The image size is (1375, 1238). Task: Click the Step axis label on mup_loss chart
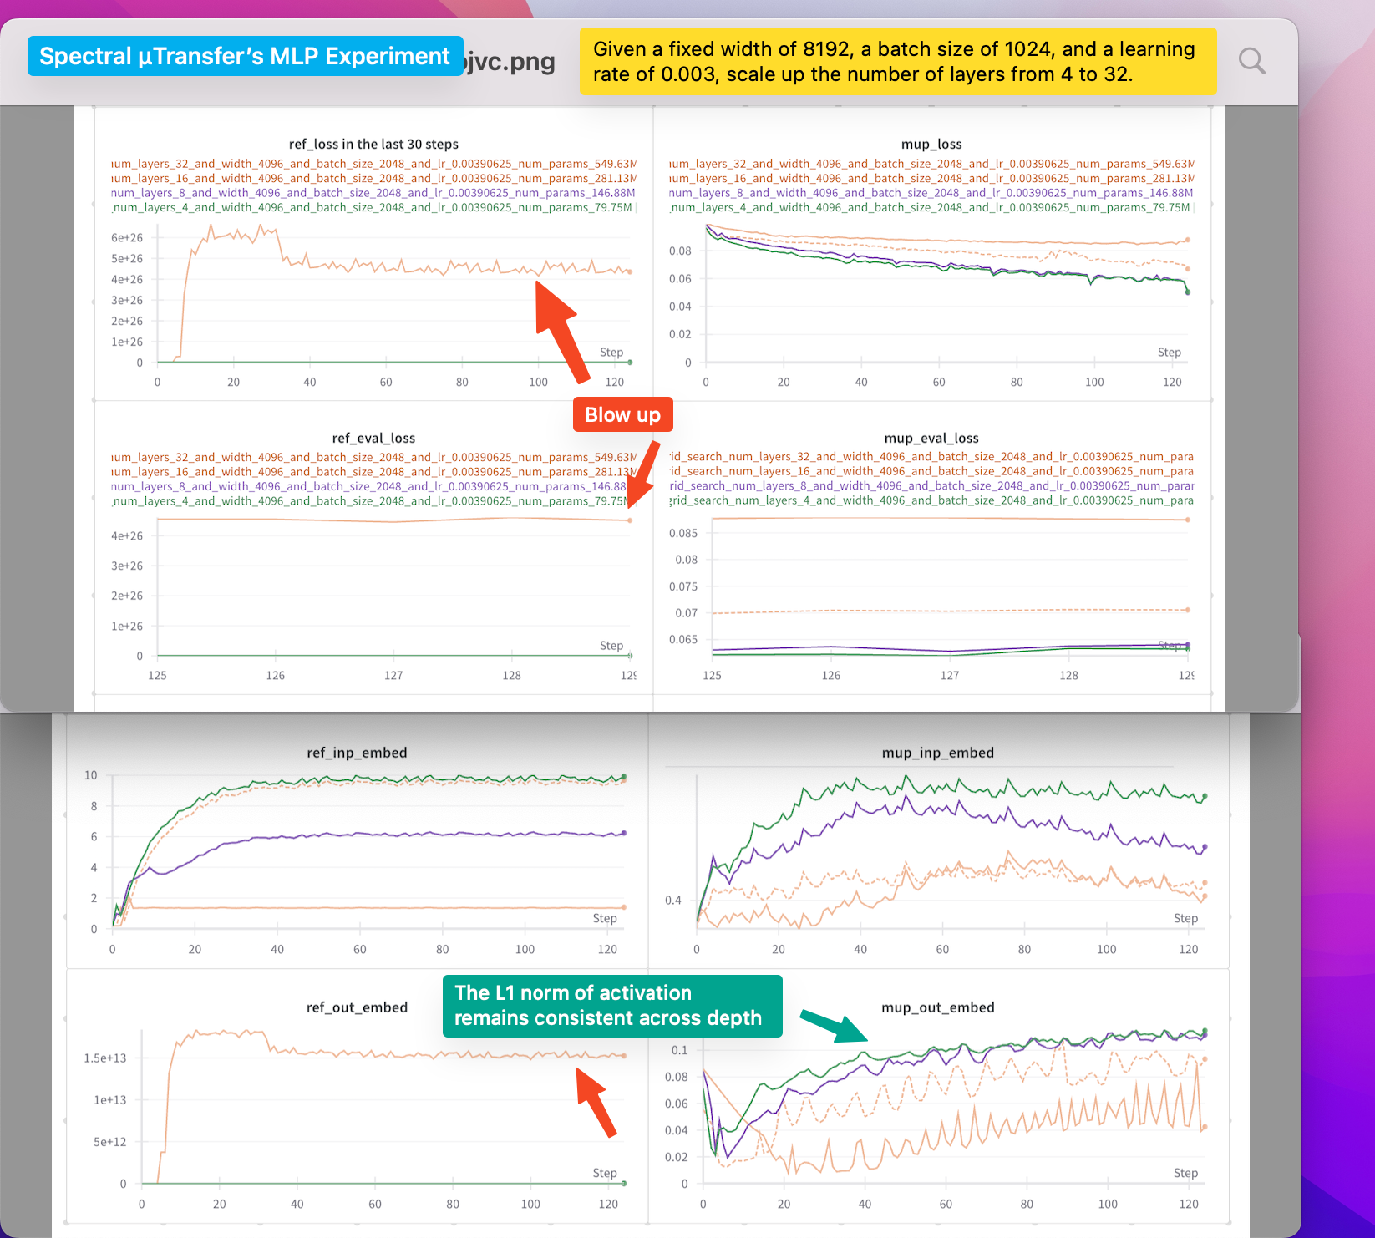tap(1170, 352)
